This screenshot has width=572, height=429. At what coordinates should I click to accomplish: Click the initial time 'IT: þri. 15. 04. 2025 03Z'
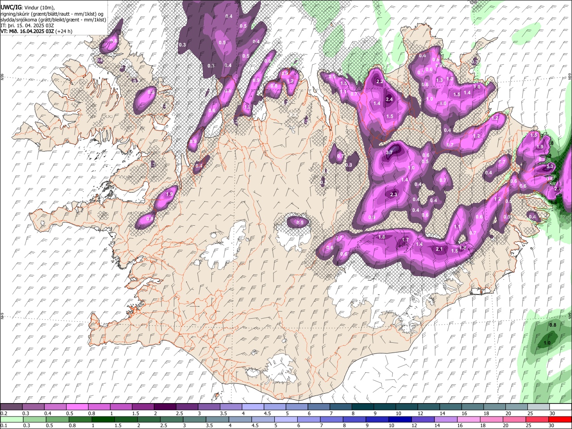(x=27, y=25)
